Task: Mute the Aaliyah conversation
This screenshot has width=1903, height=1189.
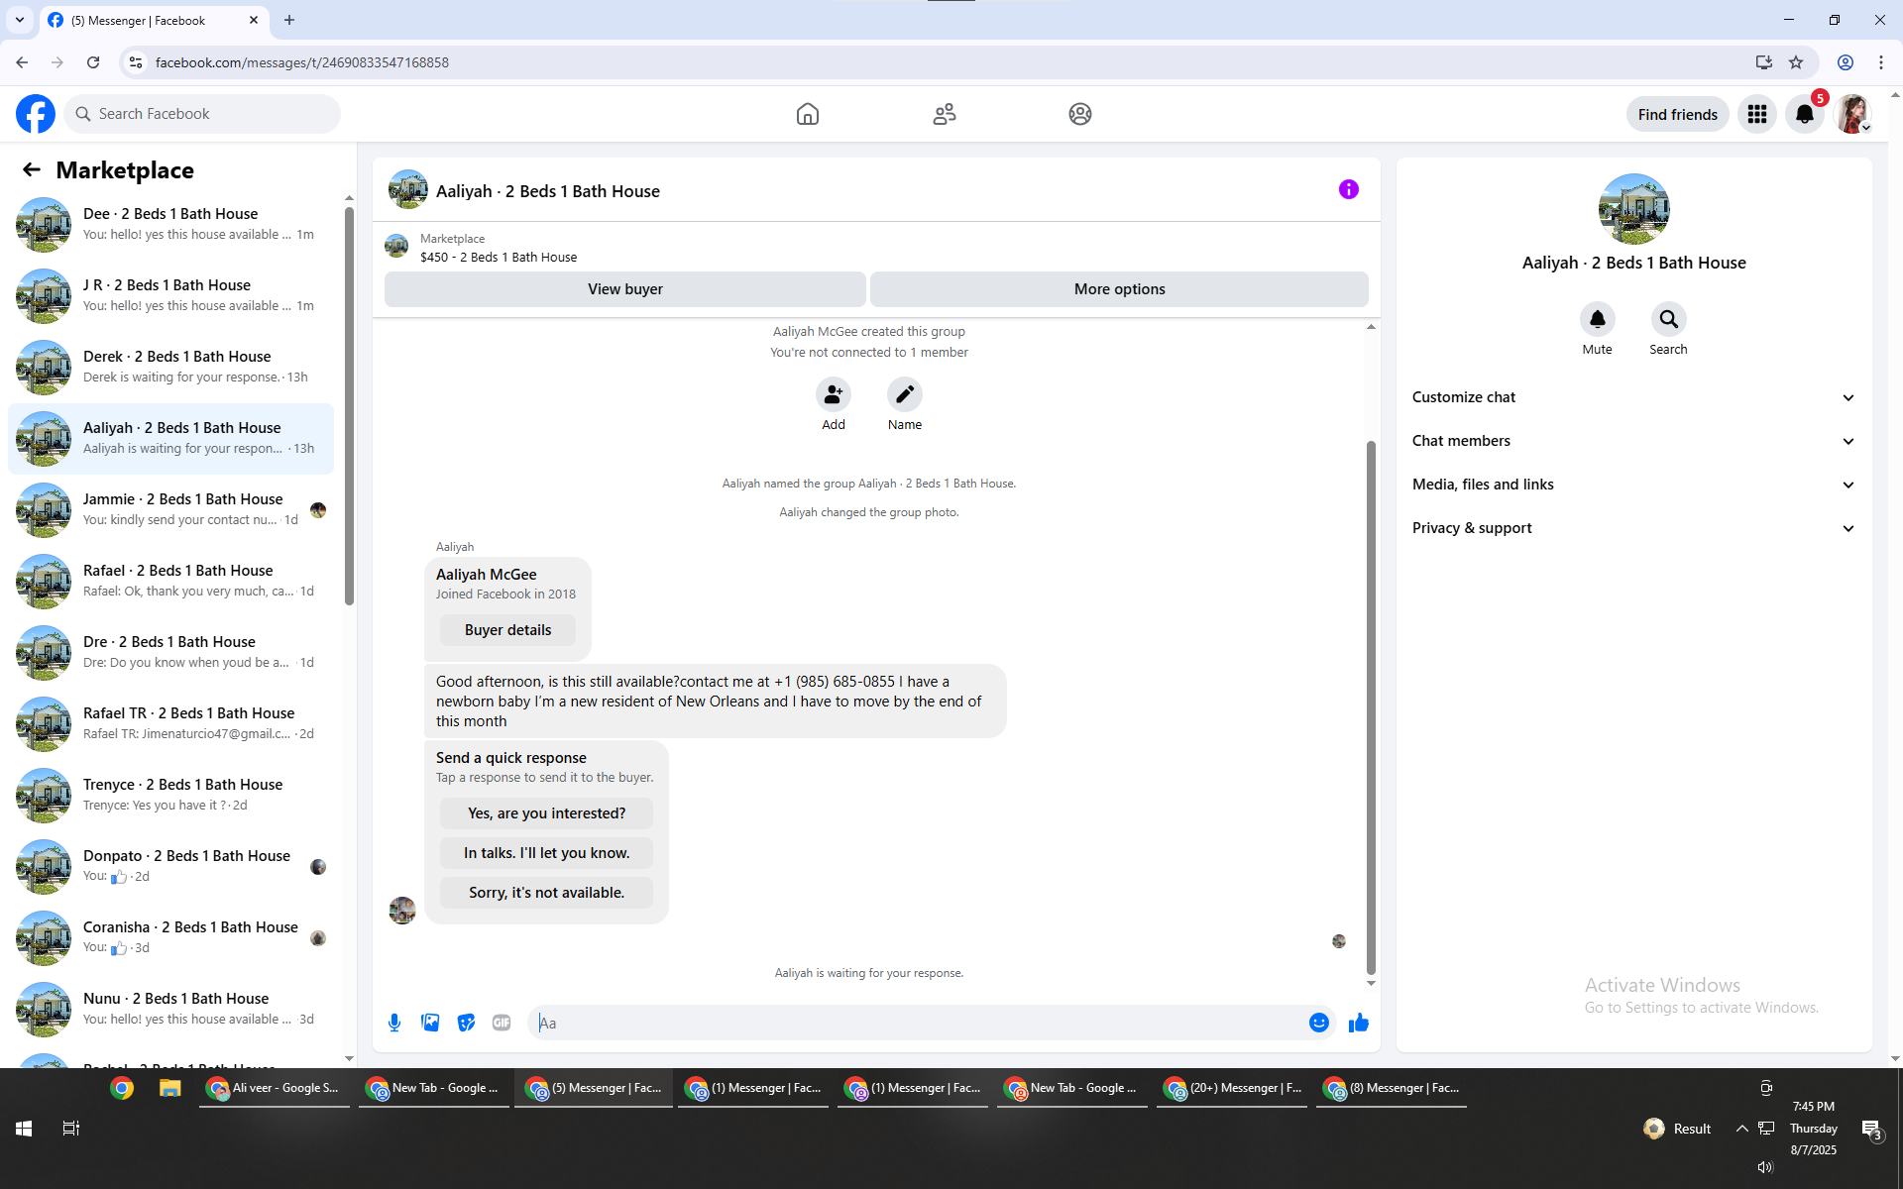Action: [x=1598, y=319]
